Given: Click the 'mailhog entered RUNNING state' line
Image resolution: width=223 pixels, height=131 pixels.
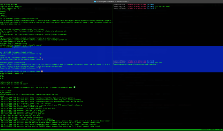Looking at the screenshot, I should point(50,126).
